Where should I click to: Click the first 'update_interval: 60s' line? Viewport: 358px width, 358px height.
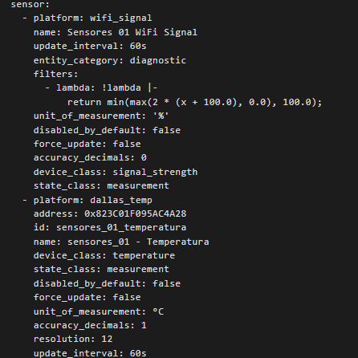point(90,46)
